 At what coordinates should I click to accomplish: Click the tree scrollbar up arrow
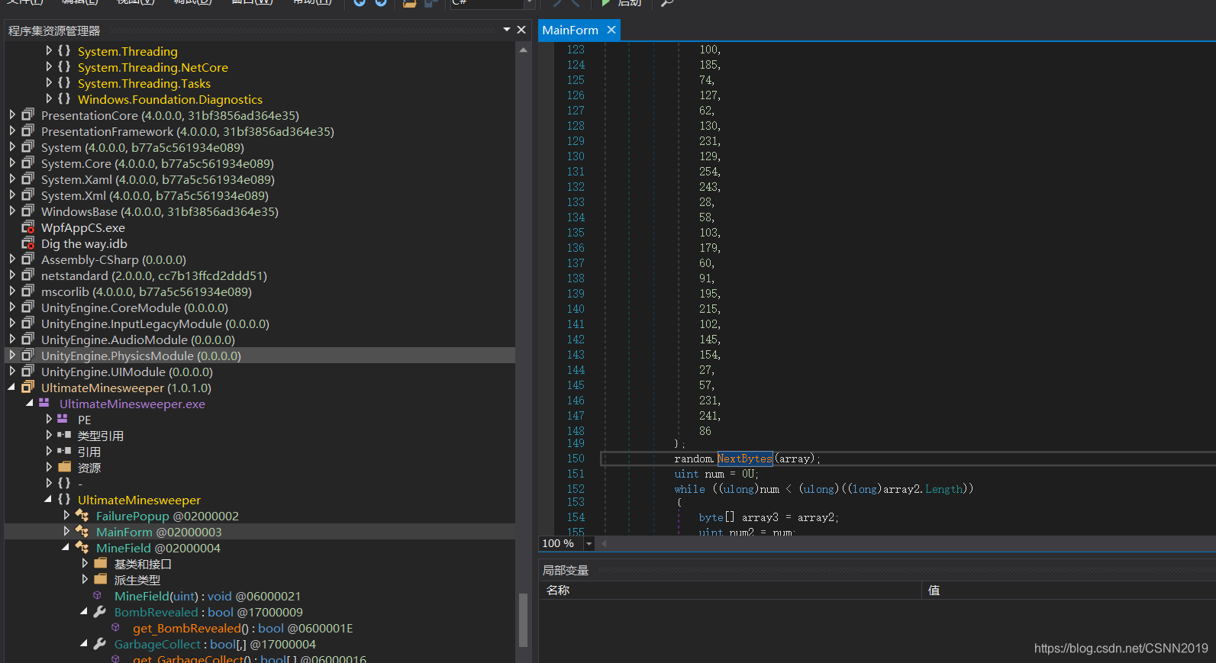pyautogui.click(x=523, y=50)
